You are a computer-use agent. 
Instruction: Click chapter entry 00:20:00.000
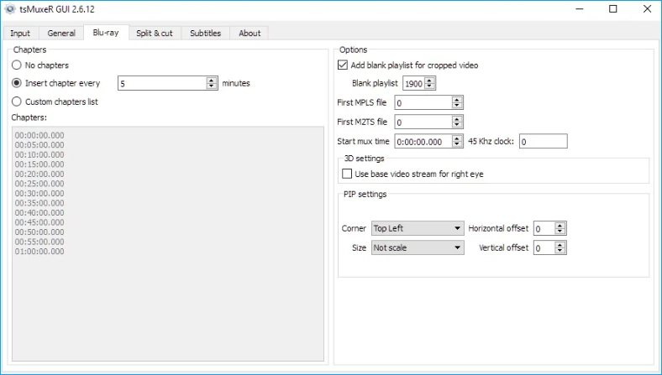tap(39, 174)
